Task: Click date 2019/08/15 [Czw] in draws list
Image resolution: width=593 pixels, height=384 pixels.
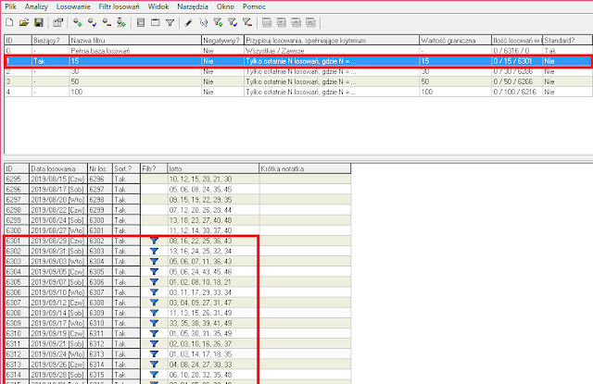Action: (58, 179)
